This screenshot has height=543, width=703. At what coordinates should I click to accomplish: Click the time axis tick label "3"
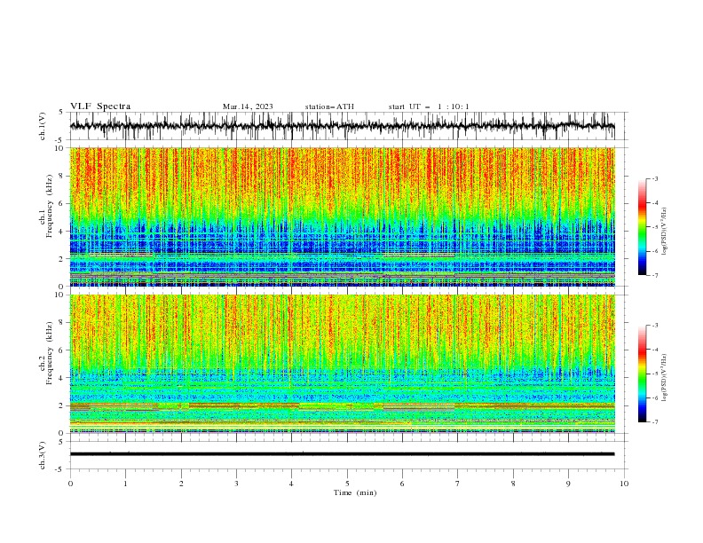click(x=236, y=484)
